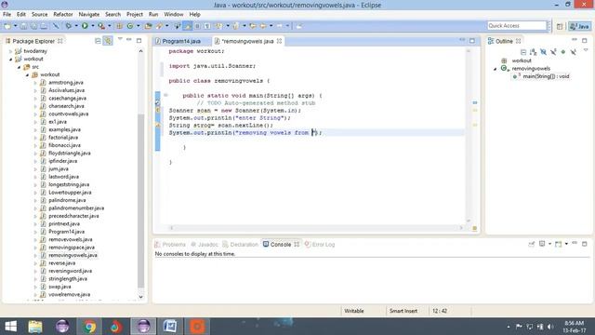Click Package Explorer vertical scrollbar
The width and height of the screenshot is (595, 335).
pos(140,200)
